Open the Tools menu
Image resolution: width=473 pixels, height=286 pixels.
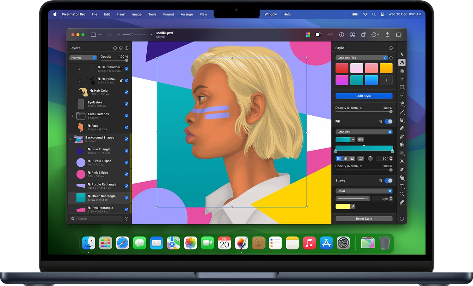[x=152, y=14]
